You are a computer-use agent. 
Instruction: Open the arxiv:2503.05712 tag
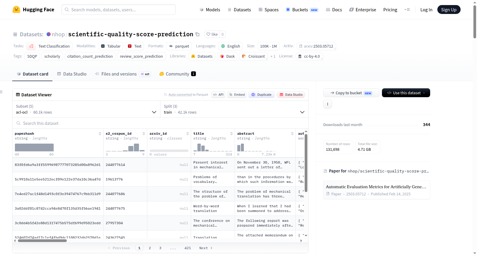(316, 46)
